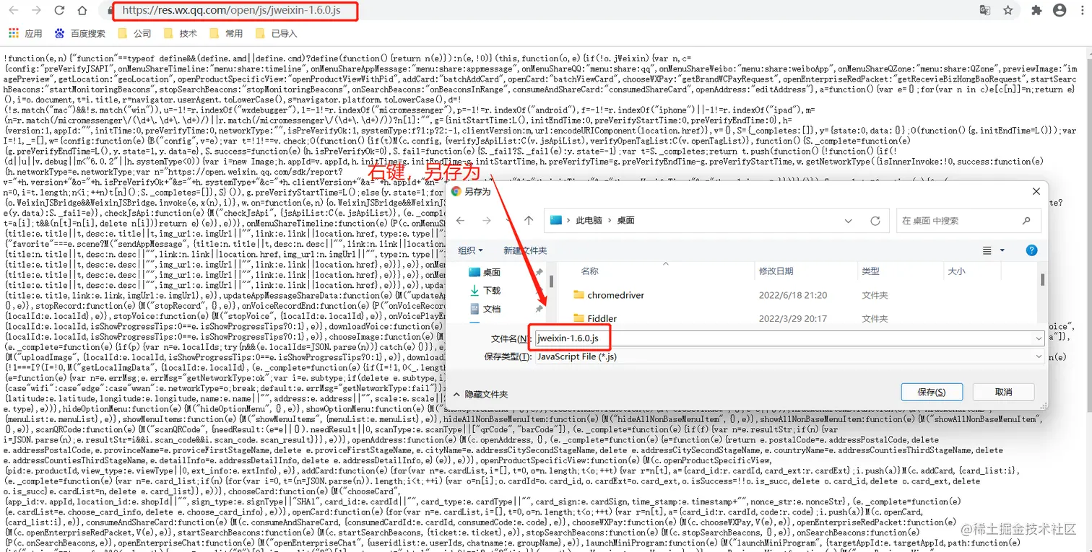The width and height of the screenshot is (1092, 552).
Task: Expand the address path history dropdown
Action: pyautogui.click(x=849, y=221)
